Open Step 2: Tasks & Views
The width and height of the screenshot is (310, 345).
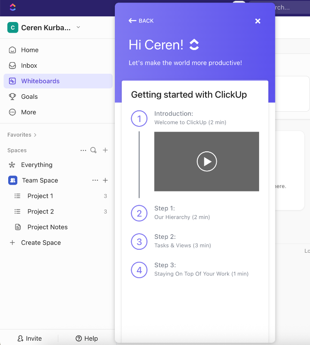click(x=183, y=241)
